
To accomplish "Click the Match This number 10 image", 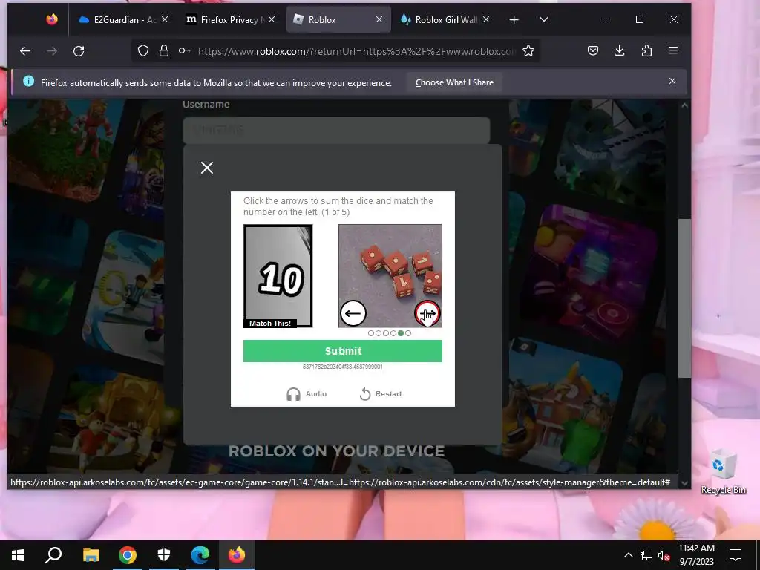I will 278,275.
